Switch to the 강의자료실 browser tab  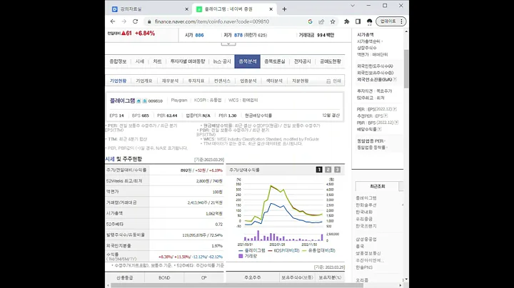(x=149, y=9)
